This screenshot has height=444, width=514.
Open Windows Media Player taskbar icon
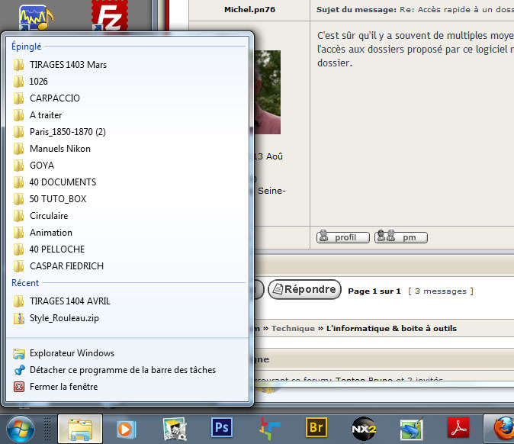coord(126,428)
